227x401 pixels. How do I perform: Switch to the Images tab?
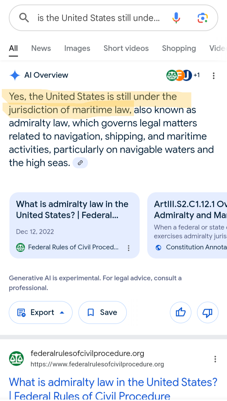point(77,48)
